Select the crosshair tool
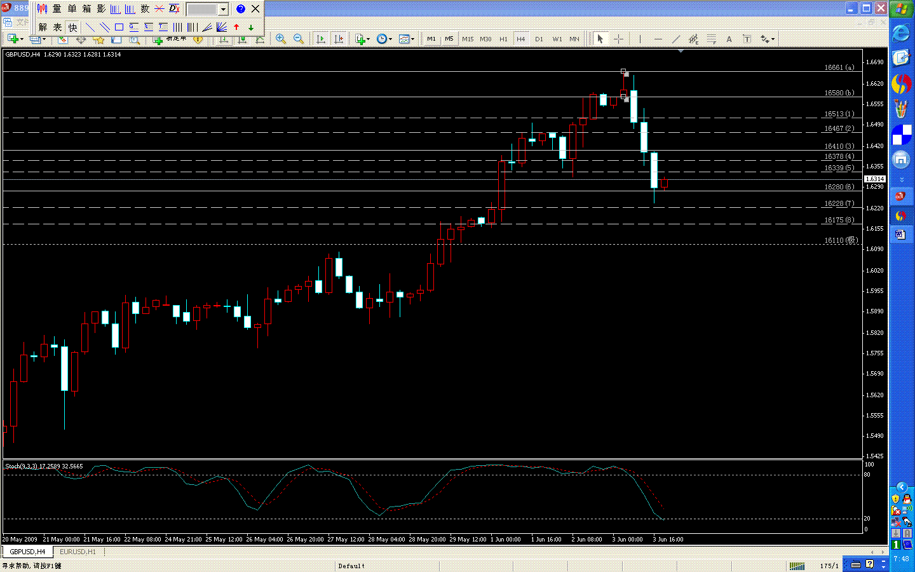 [618, 39]
